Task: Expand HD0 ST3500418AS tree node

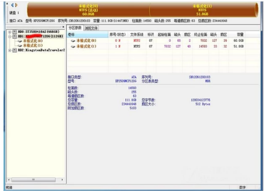Action: [10, 32]
